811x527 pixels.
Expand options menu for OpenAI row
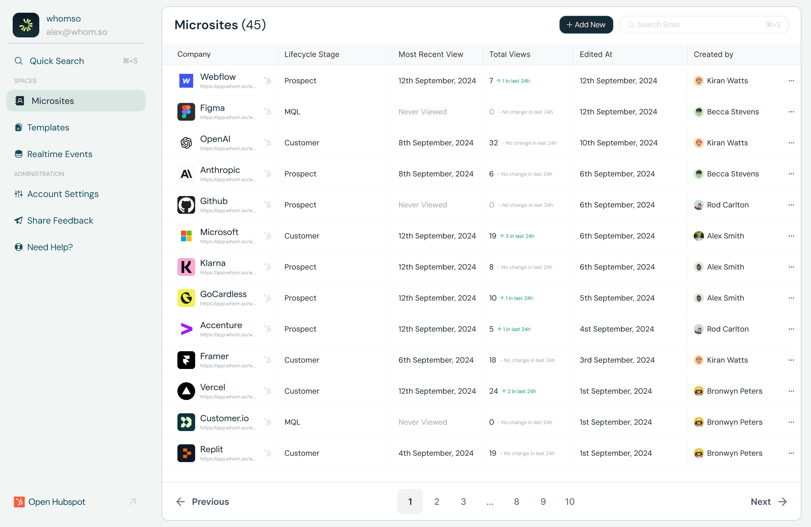[x=791, y=143]
